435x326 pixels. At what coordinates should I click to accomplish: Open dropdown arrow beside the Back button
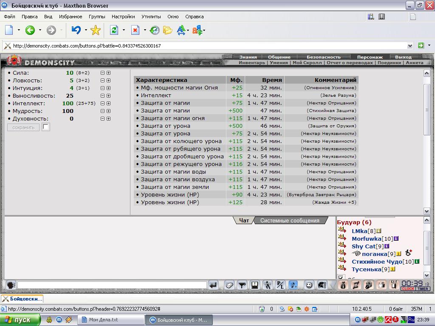[40, 30]
